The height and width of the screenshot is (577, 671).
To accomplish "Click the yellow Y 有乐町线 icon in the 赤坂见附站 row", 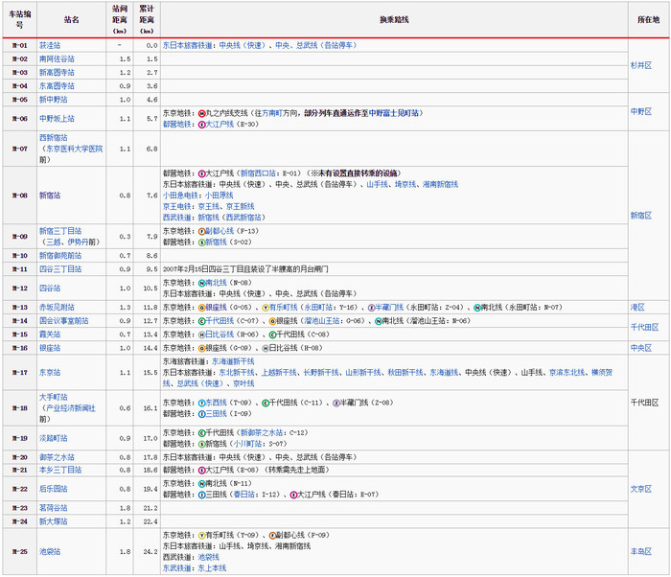I will (266, 308).
